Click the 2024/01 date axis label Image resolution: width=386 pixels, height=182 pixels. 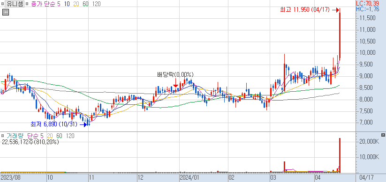click(x=190, y=177)
